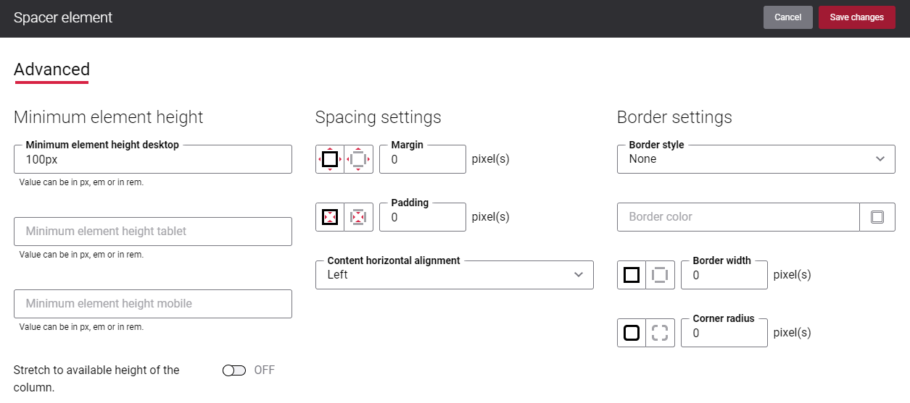Switch to the Advanced tab

click(x=51, y=69)
